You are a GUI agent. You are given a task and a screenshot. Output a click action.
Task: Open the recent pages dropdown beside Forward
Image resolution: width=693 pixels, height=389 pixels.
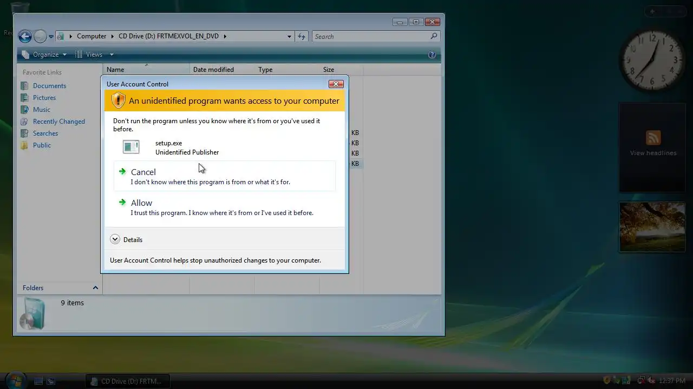click(51, 37)
